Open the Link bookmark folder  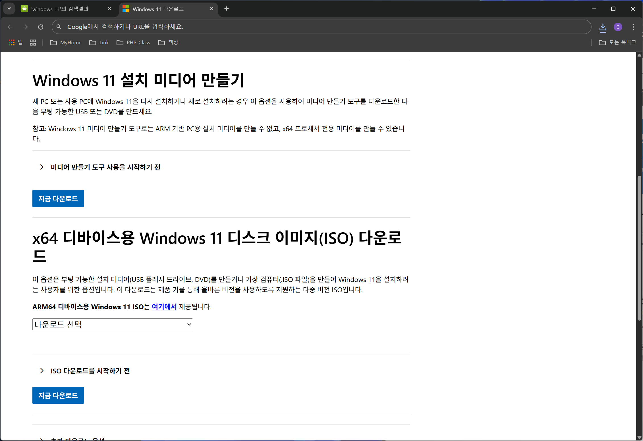(99, 43)
